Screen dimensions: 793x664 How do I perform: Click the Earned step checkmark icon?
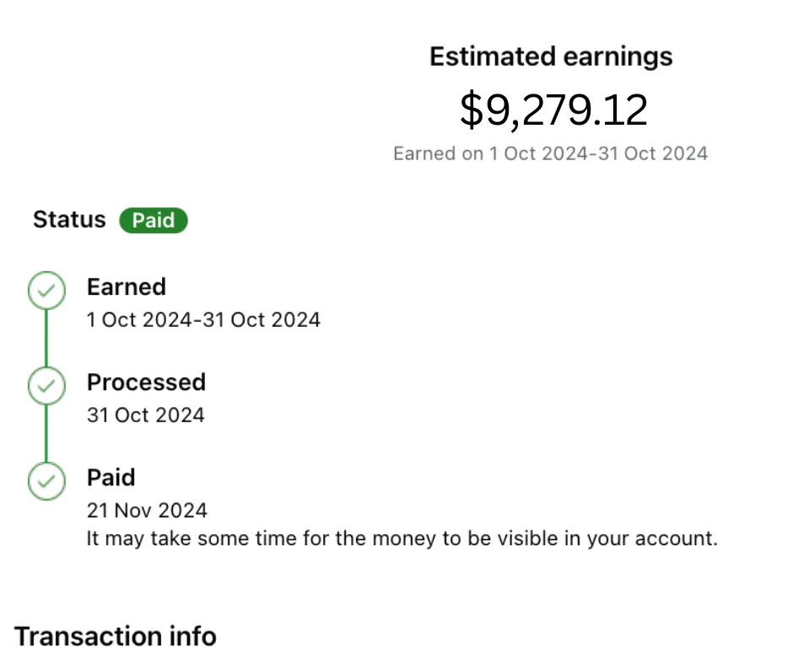pos(46,292)
